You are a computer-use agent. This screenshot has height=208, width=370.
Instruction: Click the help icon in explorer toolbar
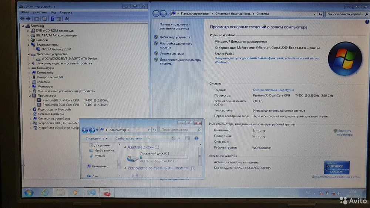pyautogui.click(x=196, y=138)
